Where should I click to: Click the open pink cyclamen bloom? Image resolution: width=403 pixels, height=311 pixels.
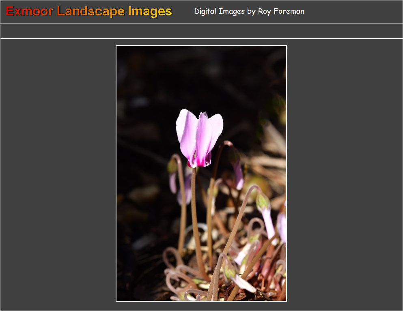[199, 134]
